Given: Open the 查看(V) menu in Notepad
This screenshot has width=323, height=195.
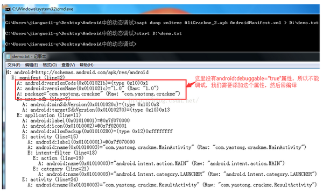Looking at the screenshot, I should click(x=68, y=65).
